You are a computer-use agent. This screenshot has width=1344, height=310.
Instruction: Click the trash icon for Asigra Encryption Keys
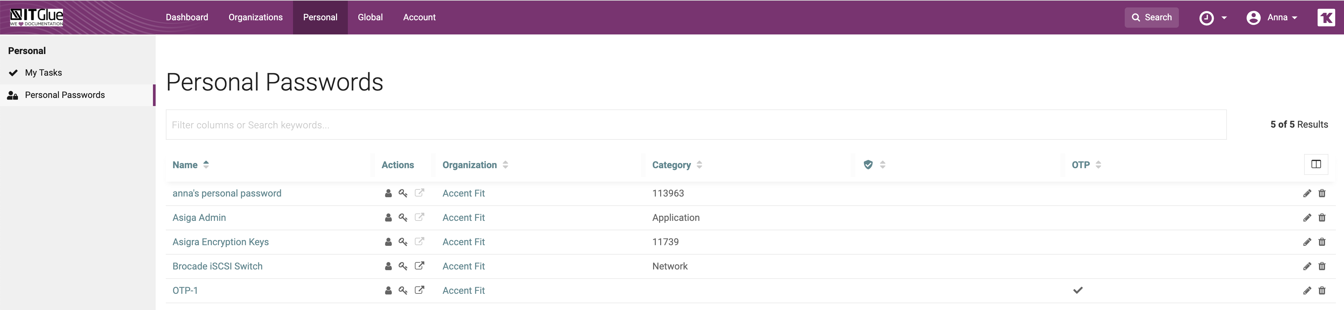1323,242
